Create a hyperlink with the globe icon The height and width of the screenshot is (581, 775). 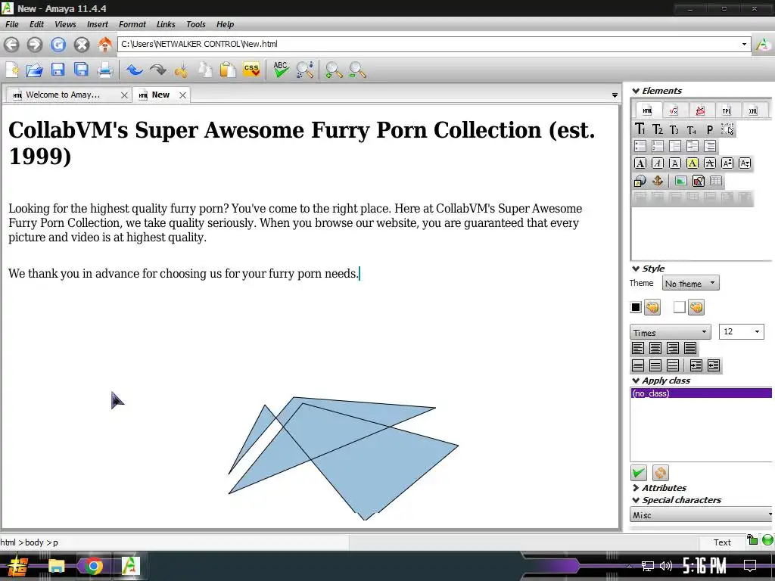[x=640, y=181]
